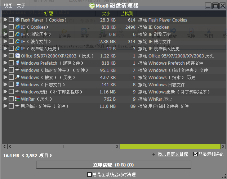This screenshot has height=179, width=227.
Task: Click the 添加自定义目标 link
Action: click(173, 154)
